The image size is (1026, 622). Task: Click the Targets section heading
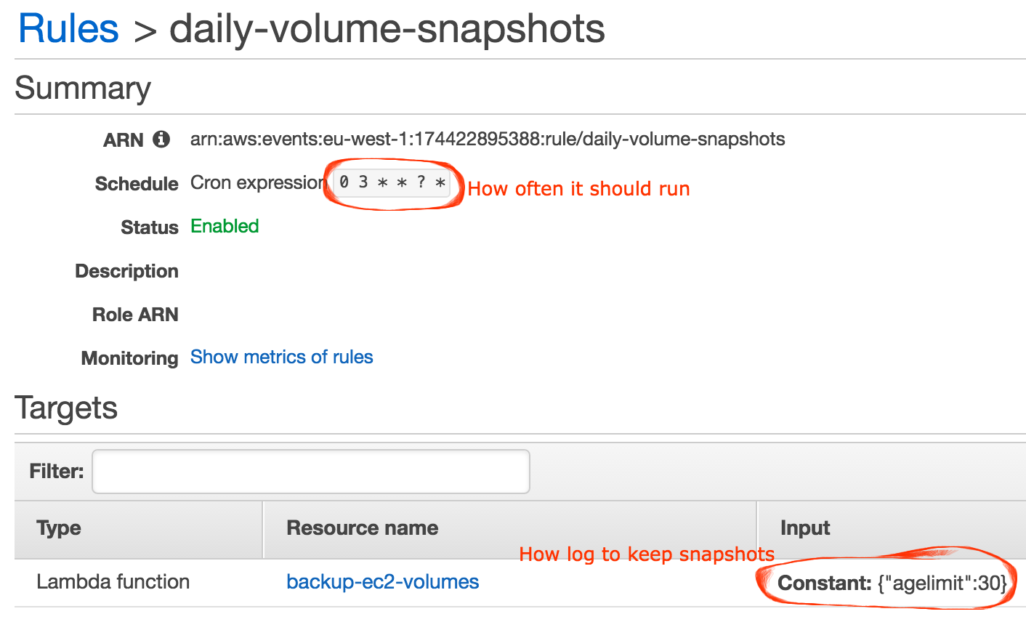point(66,408)
